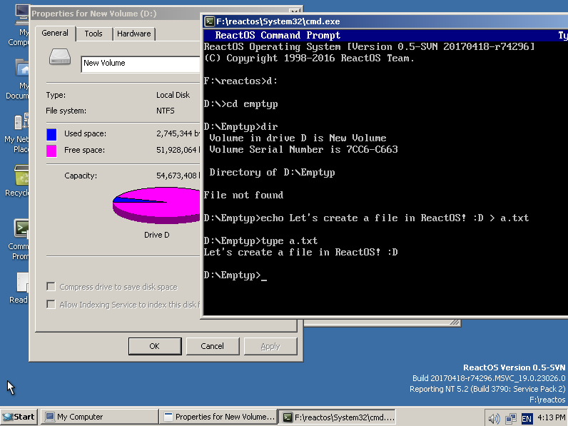Image resolution: width=568 pixels, height=426 pixels.
Task: Click the Apply button
Action: pos(270,346)
